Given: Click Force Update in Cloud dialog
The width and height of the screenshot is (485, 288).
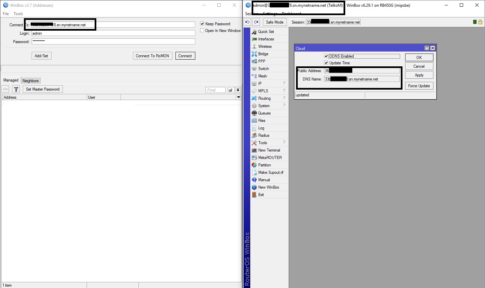Looking at the screenshot, I should tap(419, 86).
